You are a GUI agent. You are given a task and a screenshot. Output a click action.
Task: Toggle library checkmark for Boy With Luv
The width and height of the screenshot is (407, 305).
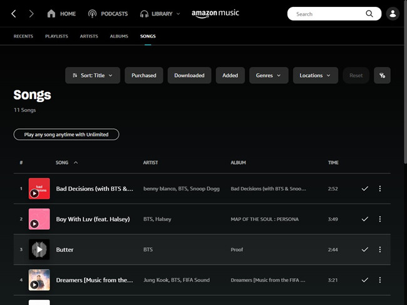tap(364, 219)
